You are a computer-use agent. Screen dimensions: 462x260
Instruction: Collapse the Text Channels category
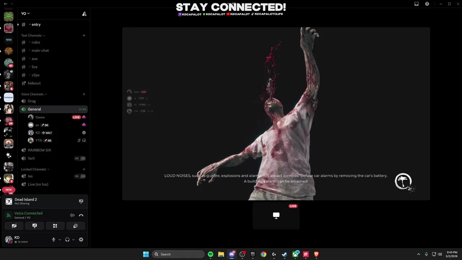[x=33, y=35]
